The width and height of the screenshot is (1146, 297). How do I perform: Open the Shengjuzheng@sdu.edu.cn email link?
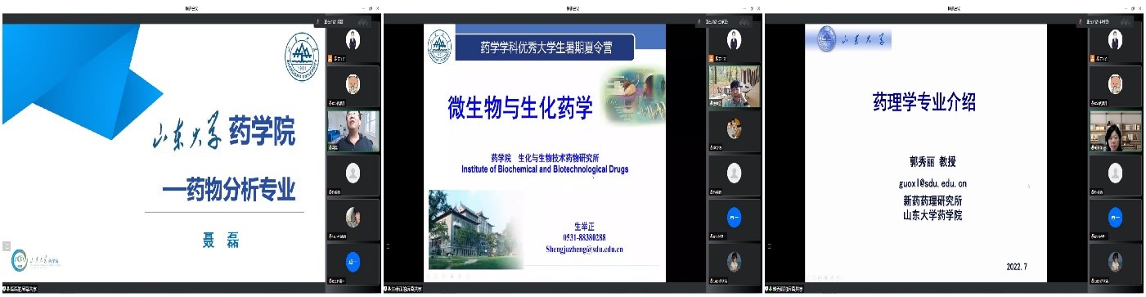[585, 249]
